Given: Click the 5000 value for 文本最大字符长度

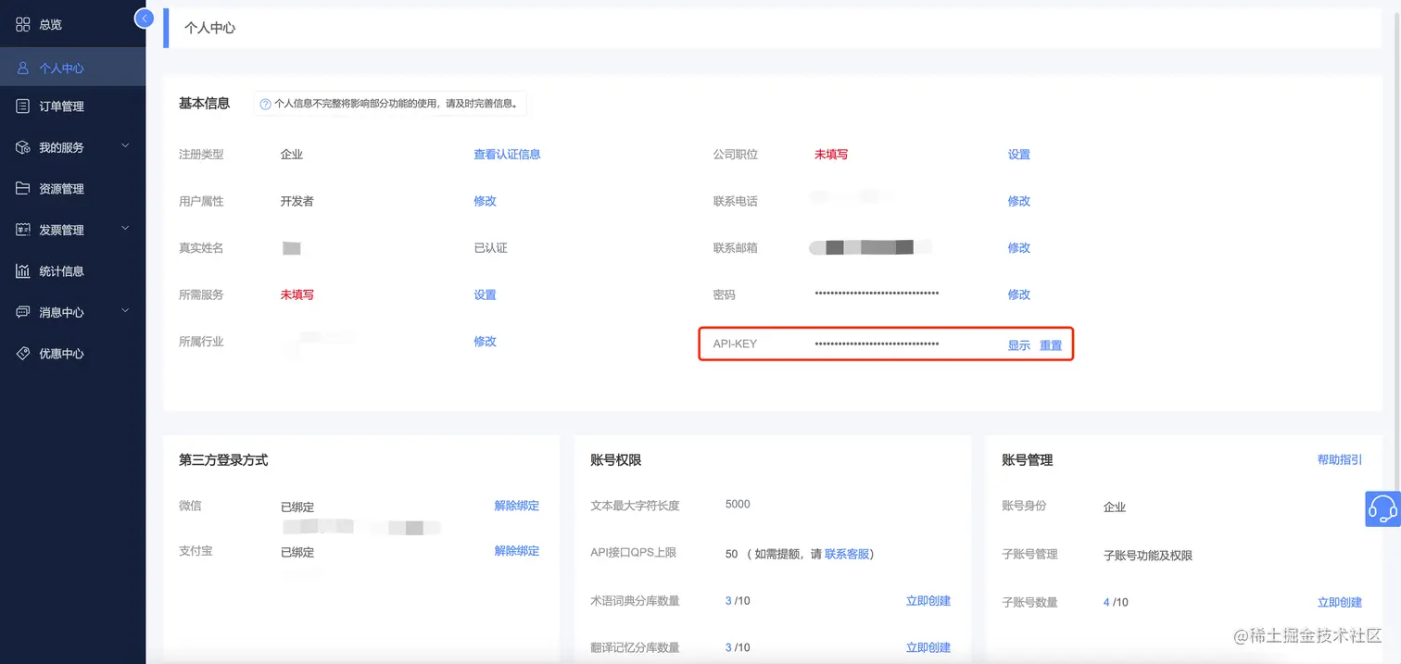Looking at the screenshot, I should click(738, 505).
